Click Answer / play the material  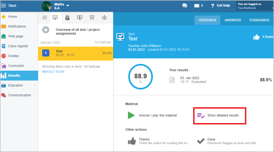point(158,115)
